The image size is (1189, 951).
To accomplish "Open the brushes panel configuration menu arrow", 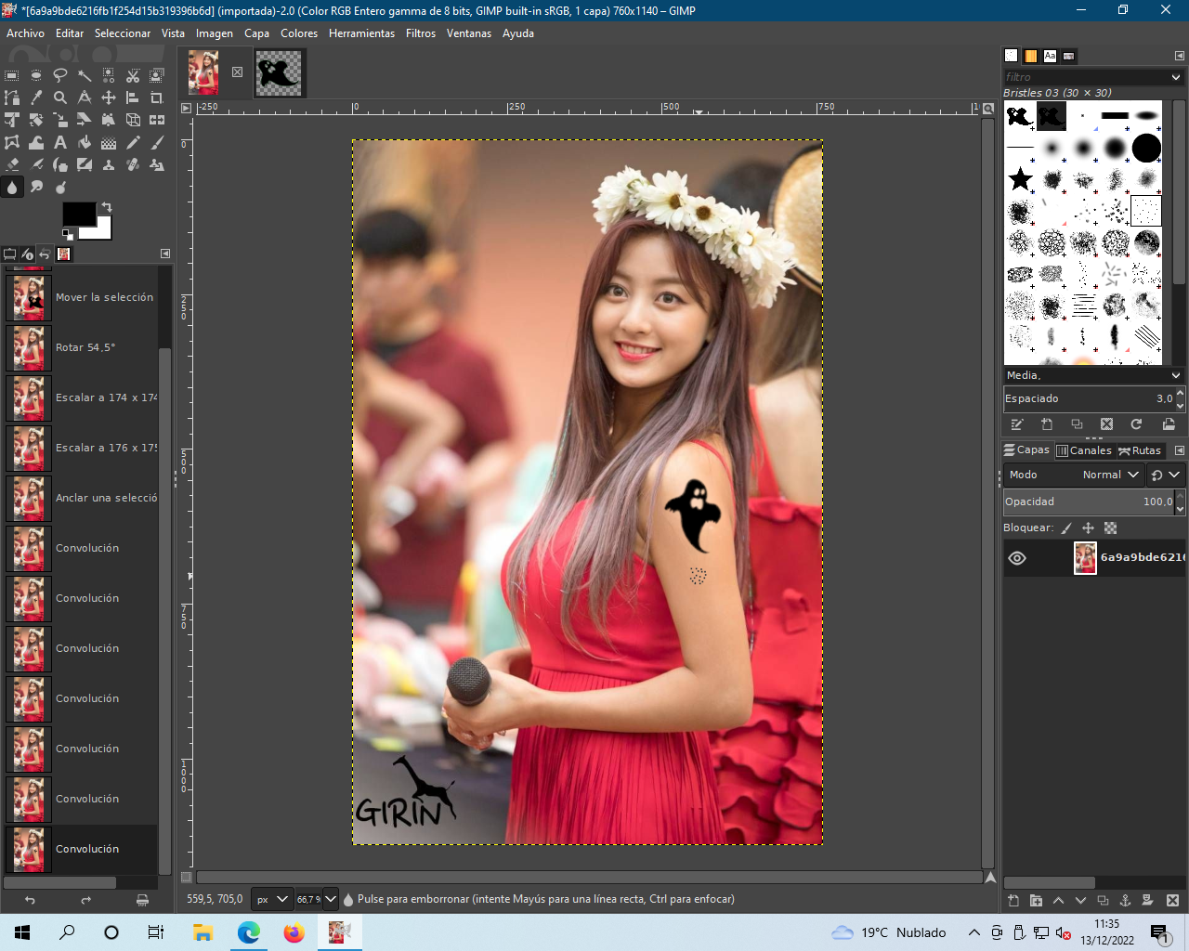I will 1179,56.
